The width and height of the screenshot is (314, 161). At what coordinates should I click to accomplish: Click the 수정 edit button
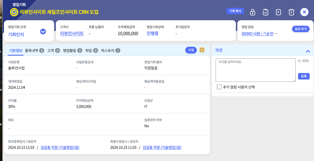(191, 50)
